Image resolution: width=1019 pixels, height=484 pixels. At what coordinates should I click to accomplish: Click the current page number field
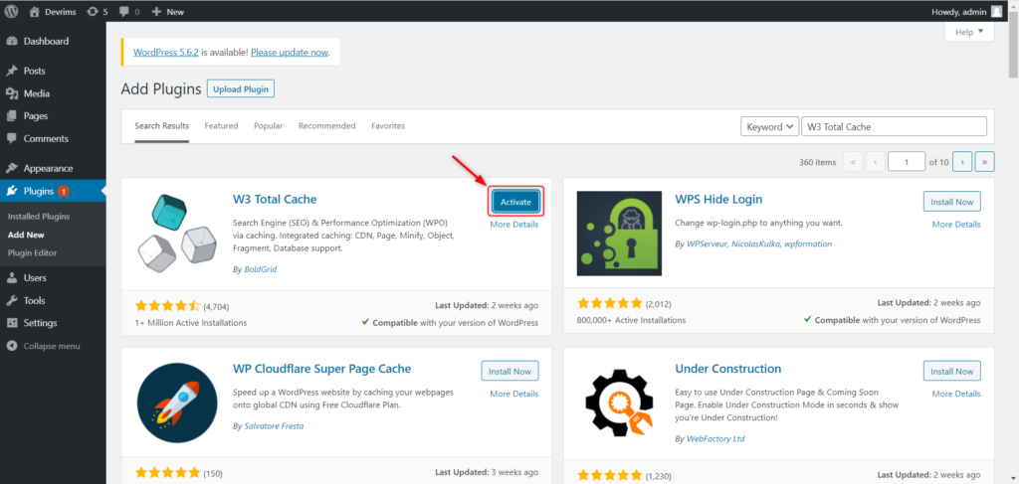(x=906, y=162)
